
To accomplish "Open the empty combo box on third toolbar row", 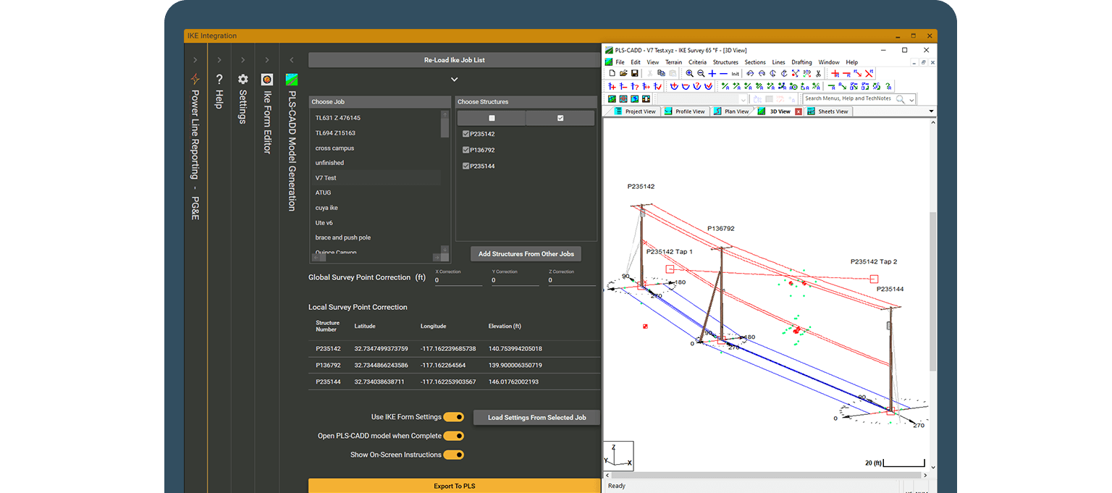I will tap(701, 99).
